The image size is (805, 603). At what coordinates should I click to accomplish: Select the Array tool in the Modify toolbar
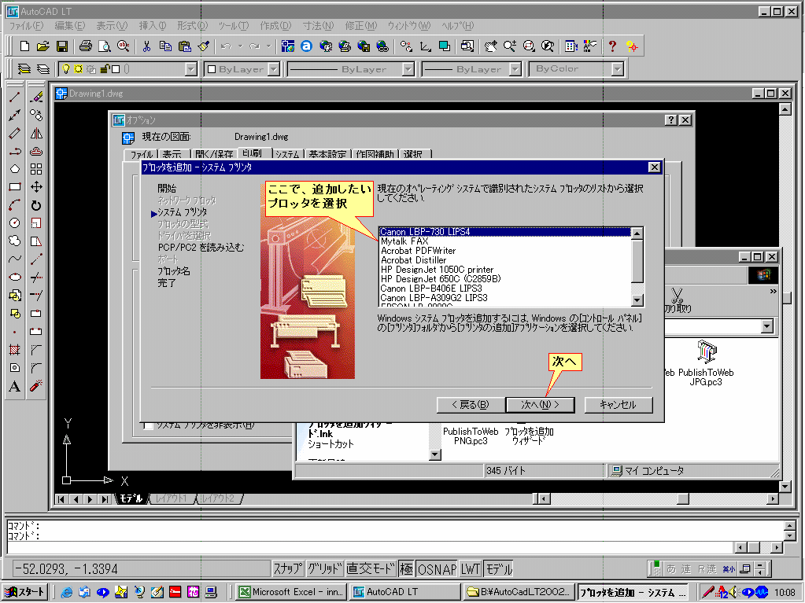tap(36, 169)
